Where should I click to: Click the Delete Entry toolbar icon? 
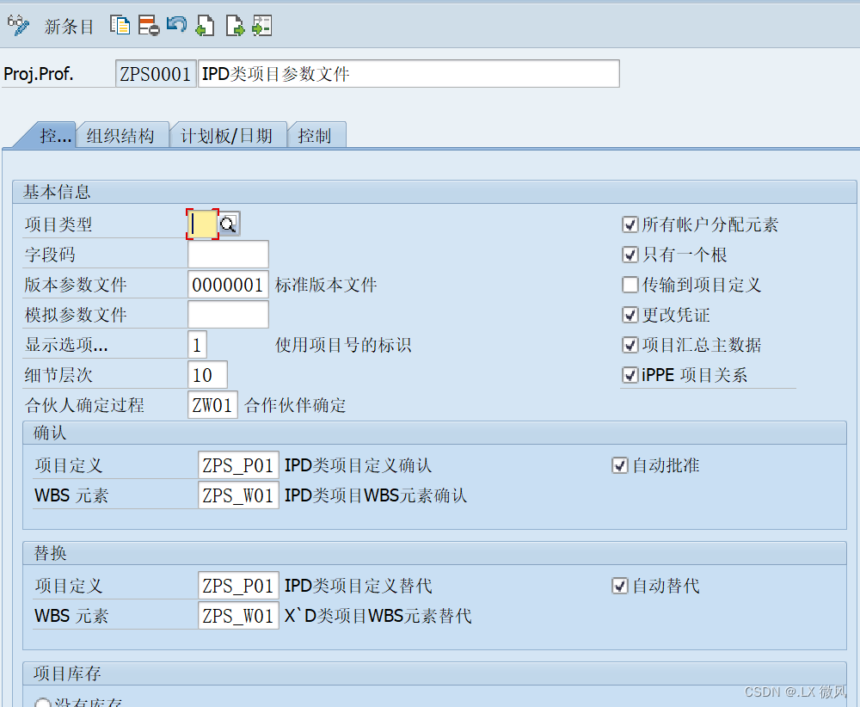pyautogui.click(x=147, y=25)
